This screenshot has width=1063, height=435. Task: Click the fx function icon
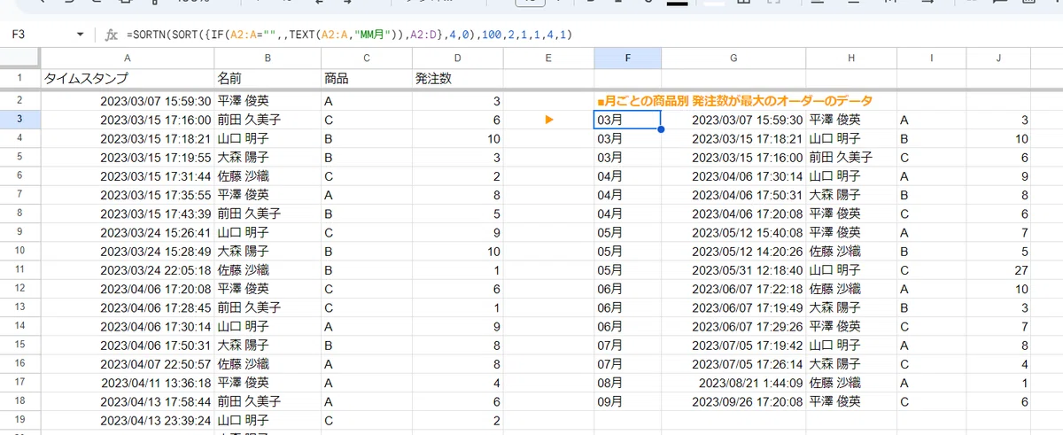pos(112,35)
